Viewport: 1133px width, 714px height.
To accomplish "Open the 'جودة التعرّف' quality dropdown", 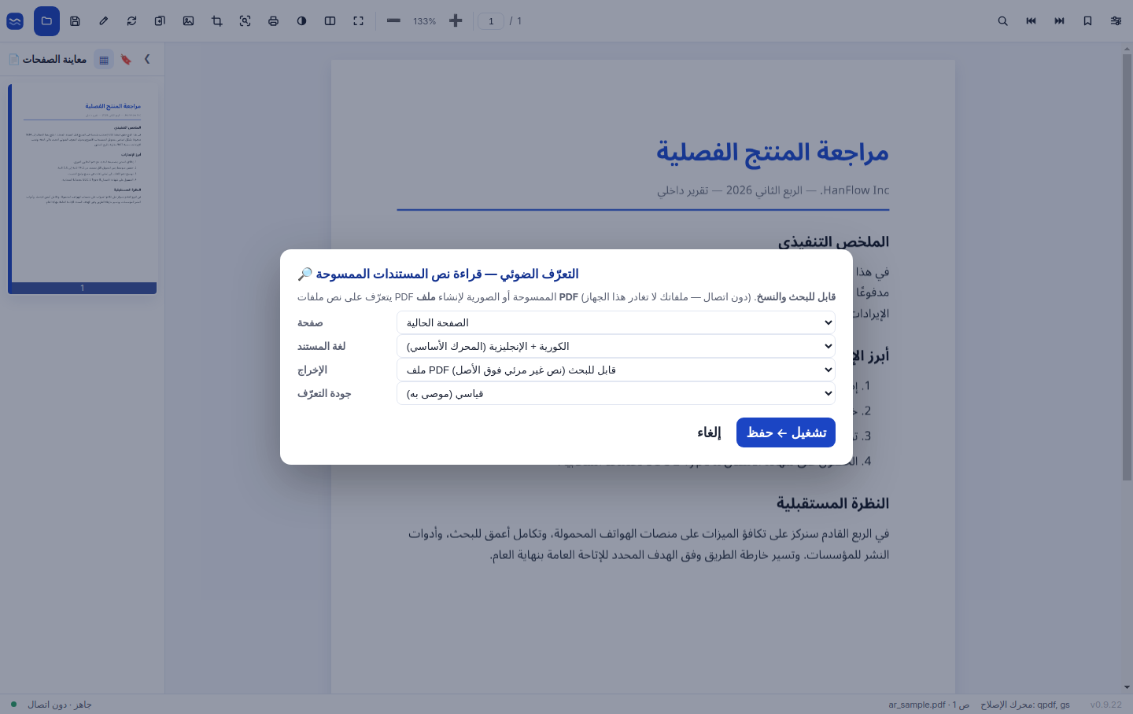I will point(616,393).
